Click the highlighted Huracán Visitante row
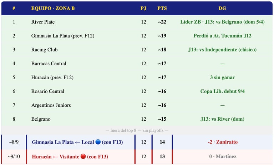Screen dimensions: 274x165 pos(137,156)
